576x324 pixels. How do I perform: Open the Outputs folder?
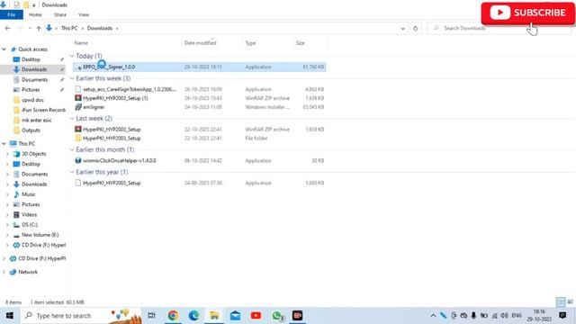point(31,130)
